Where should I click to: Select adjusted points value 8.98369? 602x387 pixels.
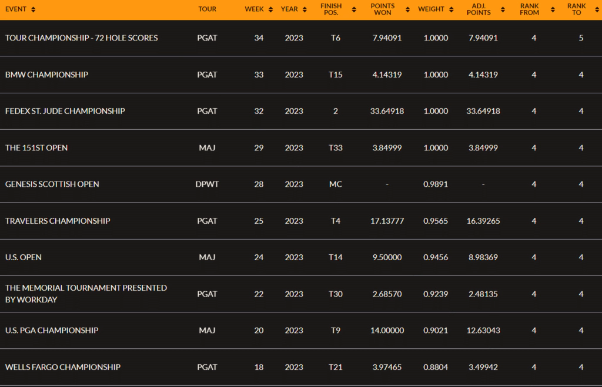[x=483, y=257]
